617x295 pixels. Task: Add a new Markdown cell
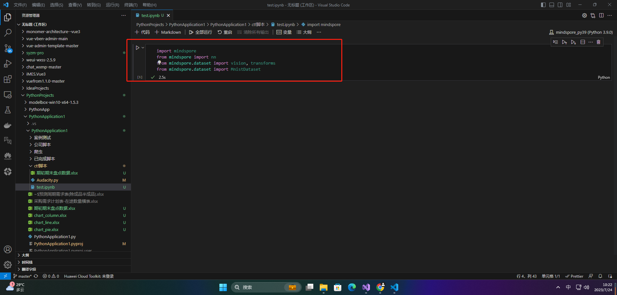(x=168, y=32)
